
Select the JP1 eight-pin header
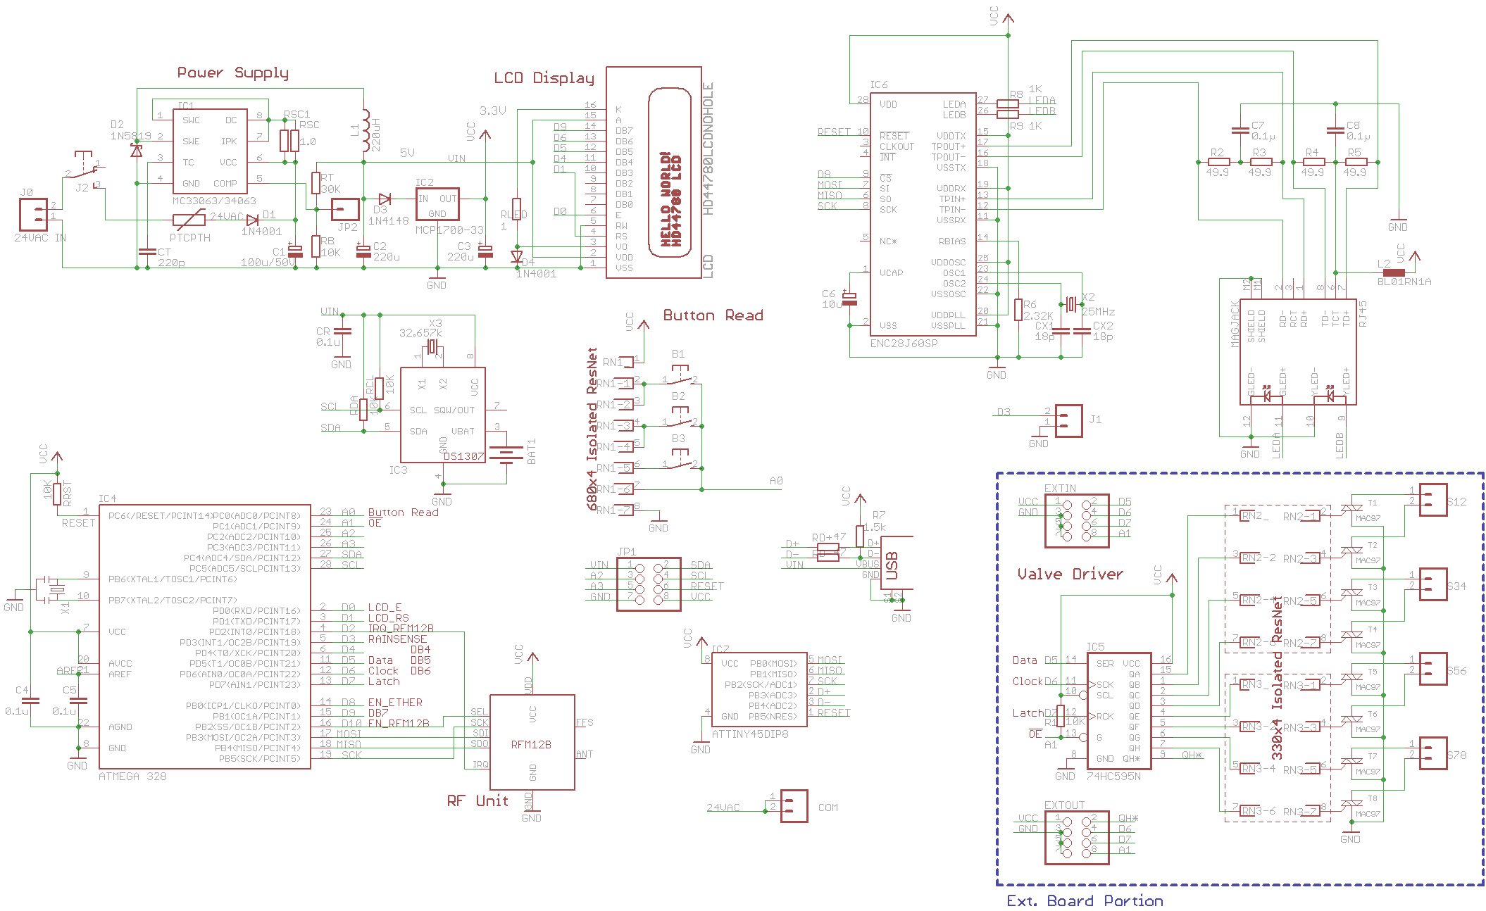coord(649,584)
